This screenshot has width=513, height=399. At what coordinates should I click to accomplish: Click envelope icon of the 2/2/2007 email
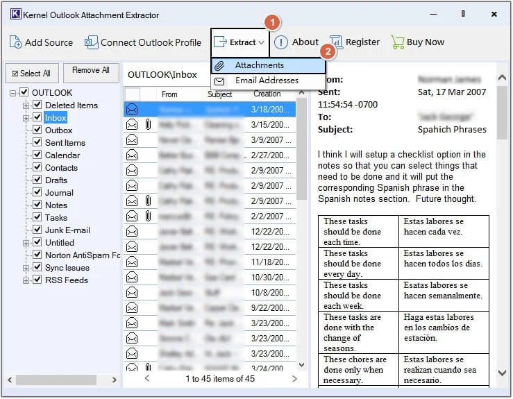132,217
